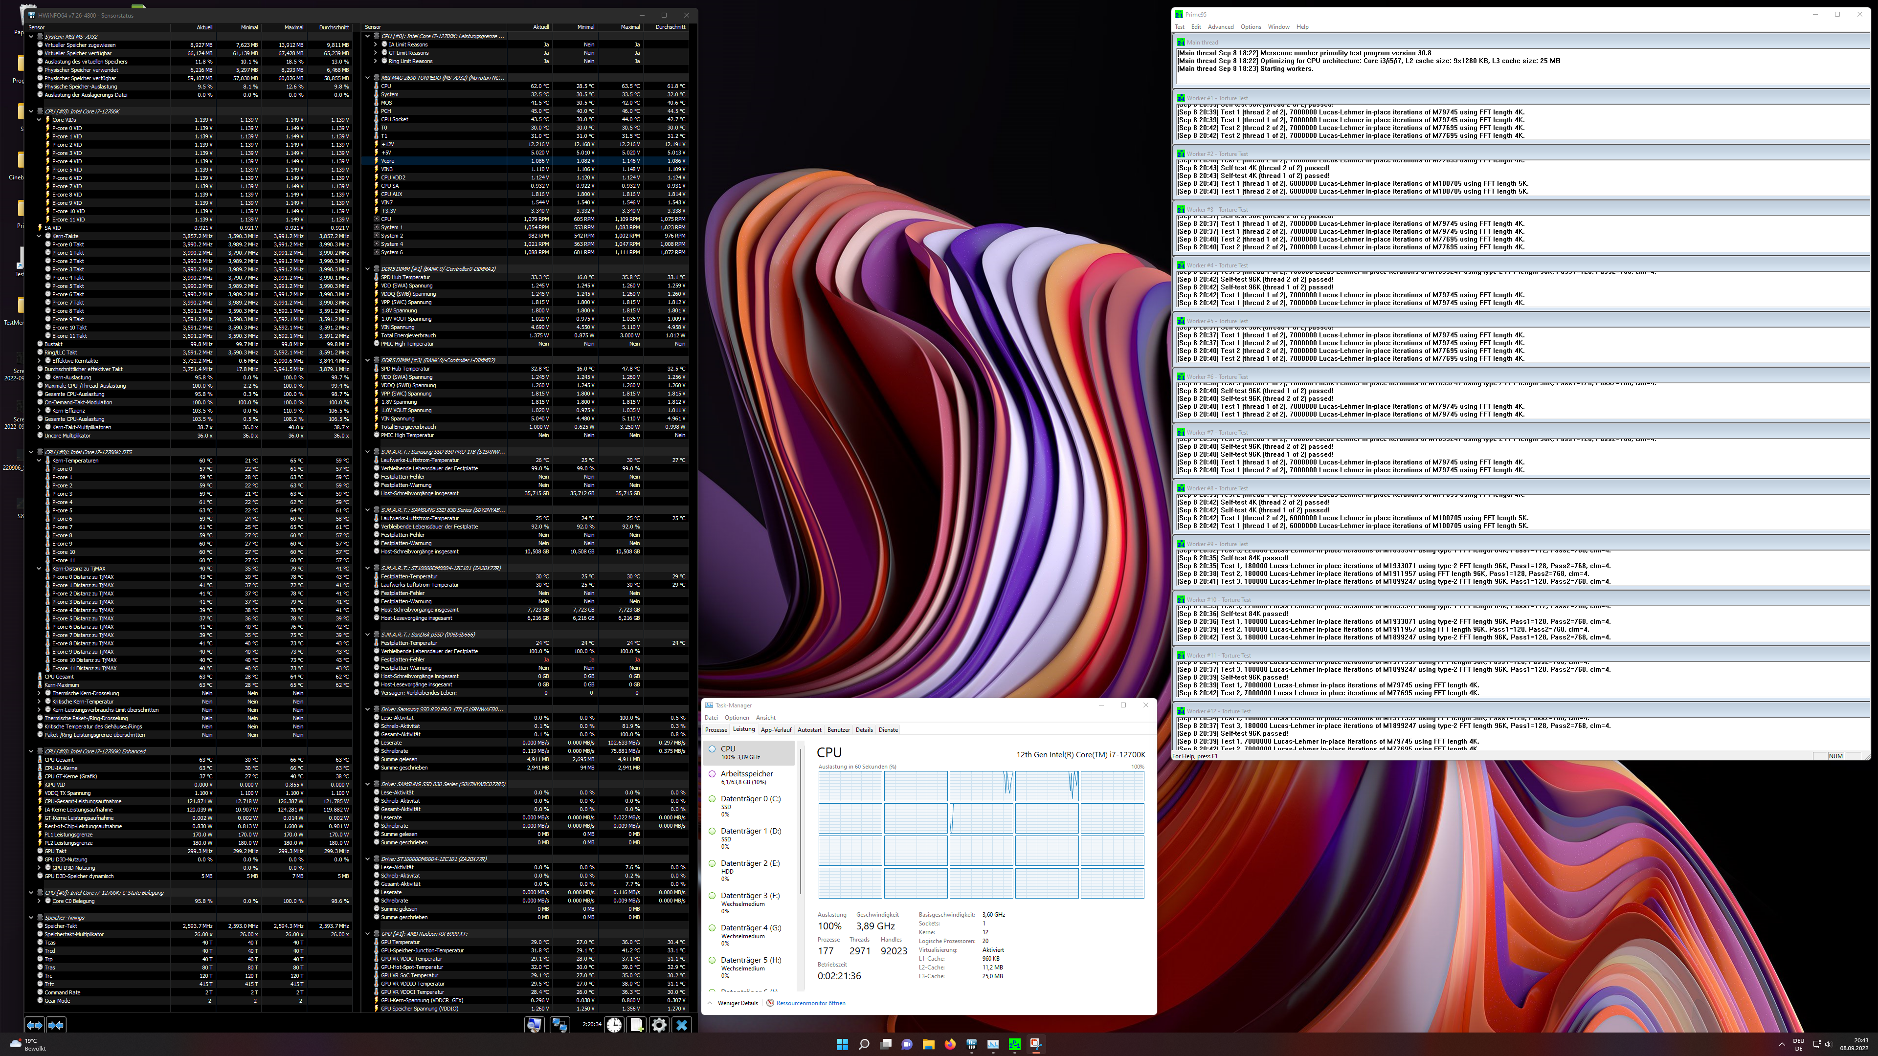Click the dual-screen sharing icon in HWiNFO toolbar
Viewport: 1878px width, 1056px height.
[x=560, y=1025]
